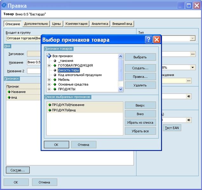Click the Правка window application icon

click(x=4, y=5)
